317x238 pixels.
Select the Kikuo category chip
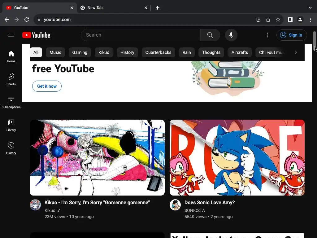point(104,52)
